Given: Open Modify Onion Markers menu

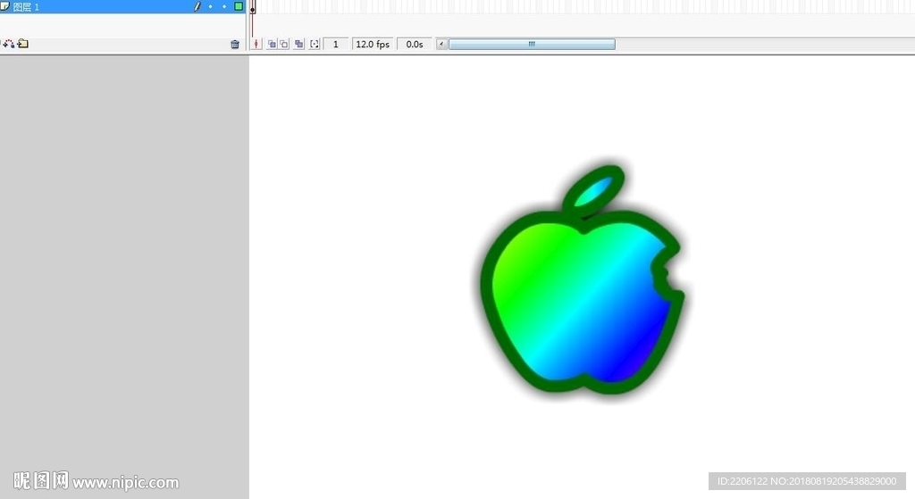Looking at the screenshot, I should [315, 45].
